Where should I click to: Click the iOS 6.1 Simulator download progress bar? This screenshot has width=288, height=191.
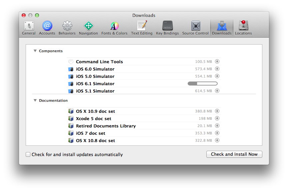coord(203,84)
